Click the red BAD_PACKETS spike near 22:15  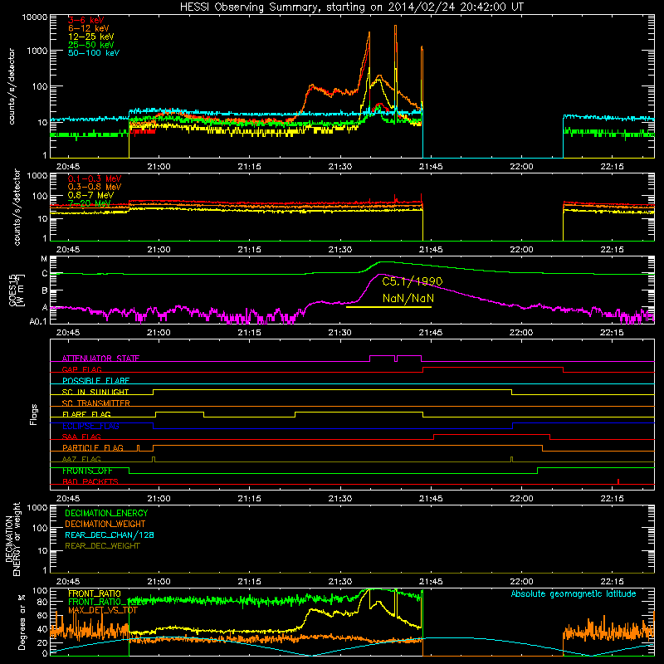(x=618, y=481)
